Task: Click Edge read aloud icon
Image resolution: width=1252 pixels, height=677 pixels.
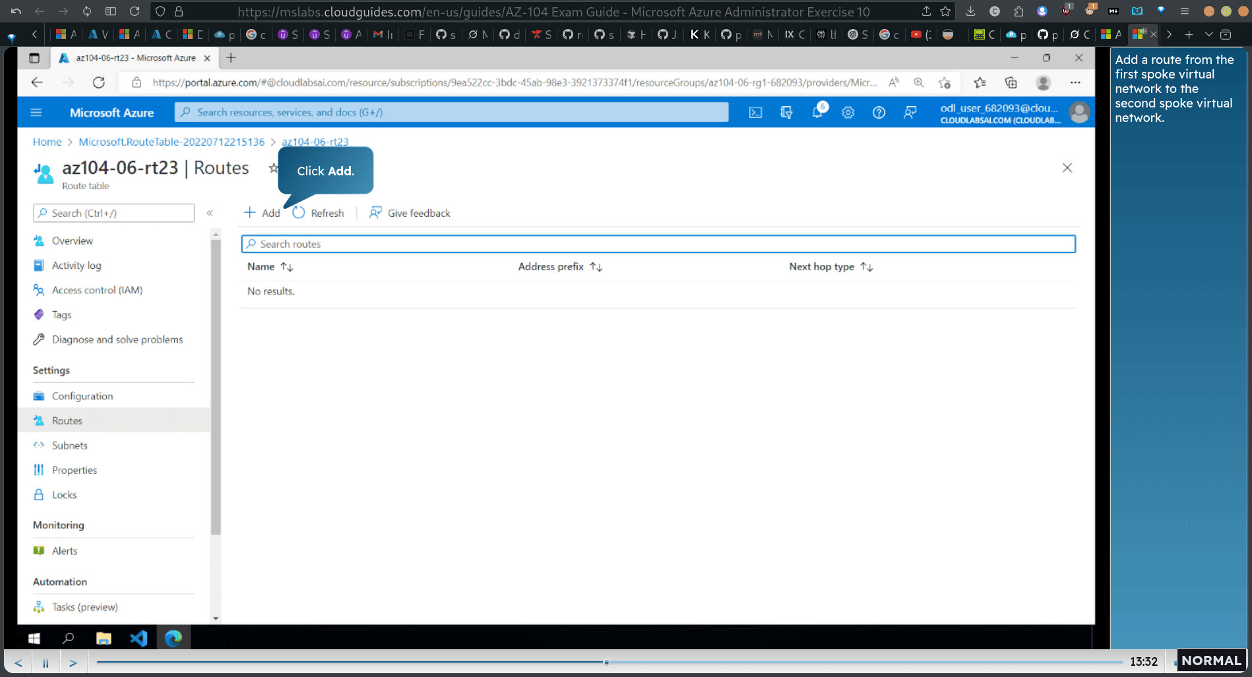Action: coord(894,82)
